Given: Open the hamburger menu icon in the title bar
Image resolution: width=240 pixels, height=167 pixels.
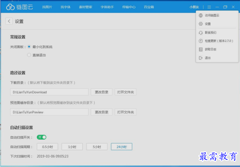Looking at the screenshot, I should [209, 7].
